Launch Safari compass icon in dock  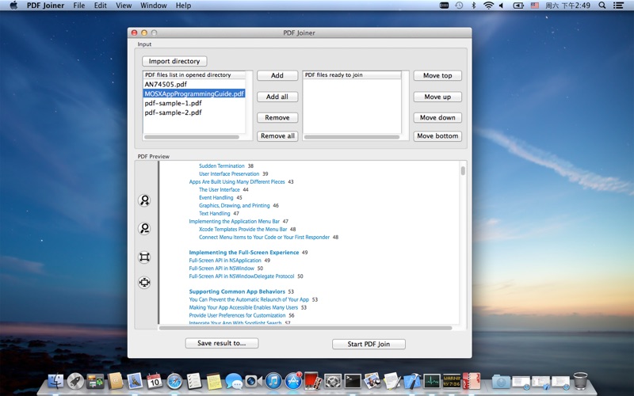(x=174, y=381)
